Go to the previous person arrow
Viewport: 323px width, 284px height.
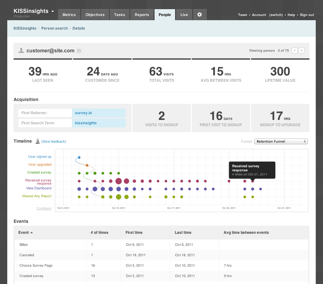pos(294,50)
